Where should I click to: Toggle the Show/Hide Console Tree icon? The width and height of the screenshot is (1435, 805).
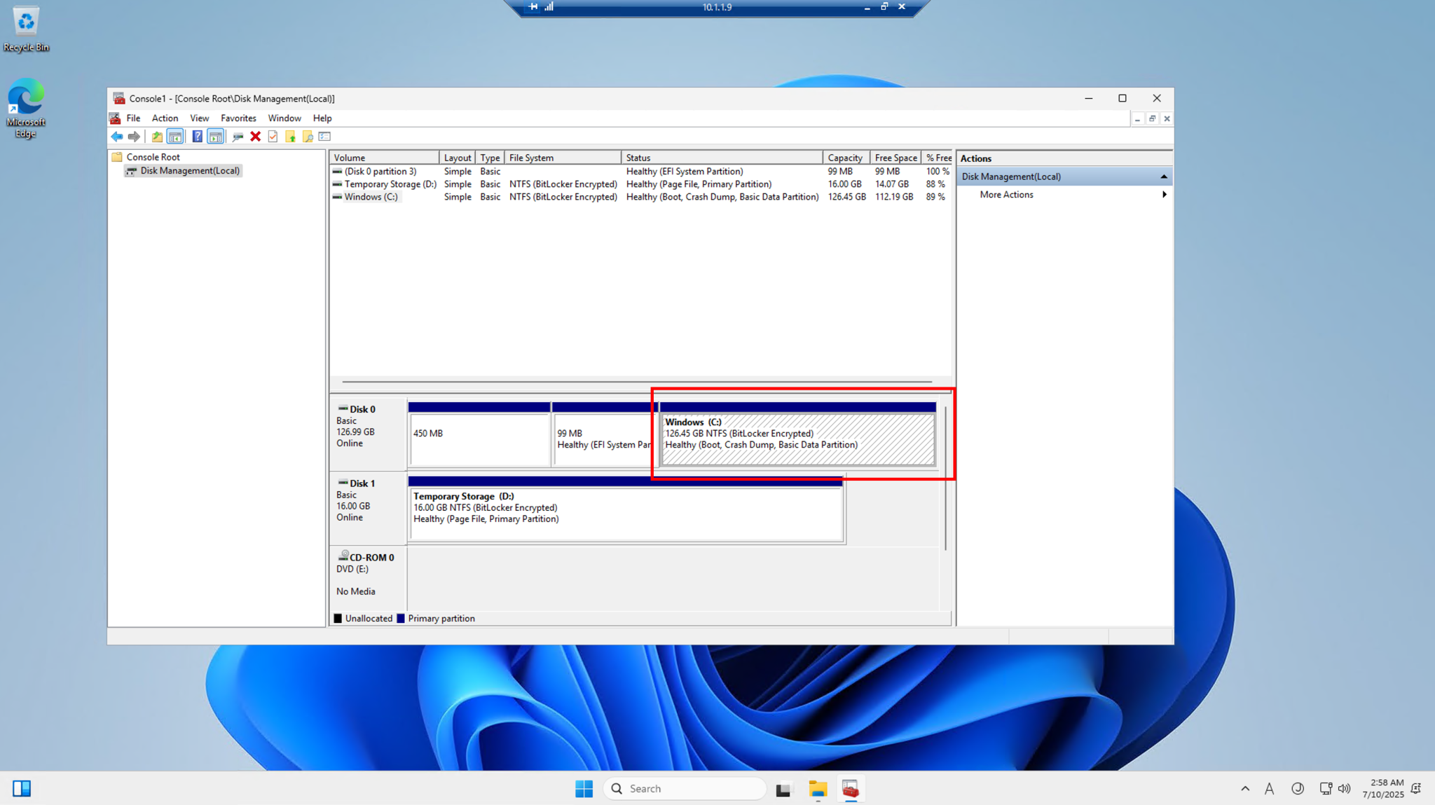tap(175, 137)
